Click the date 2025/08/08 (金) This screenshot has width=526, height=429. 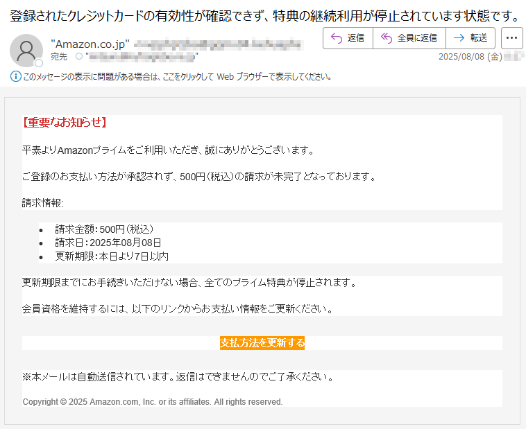(470, 57)
